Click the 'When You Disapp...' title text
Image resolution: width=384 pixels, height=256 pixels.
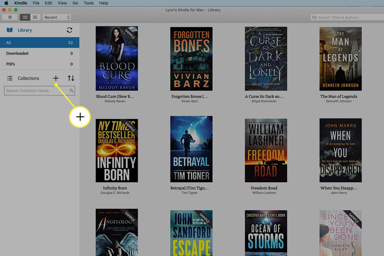click(x=339, y=188)
